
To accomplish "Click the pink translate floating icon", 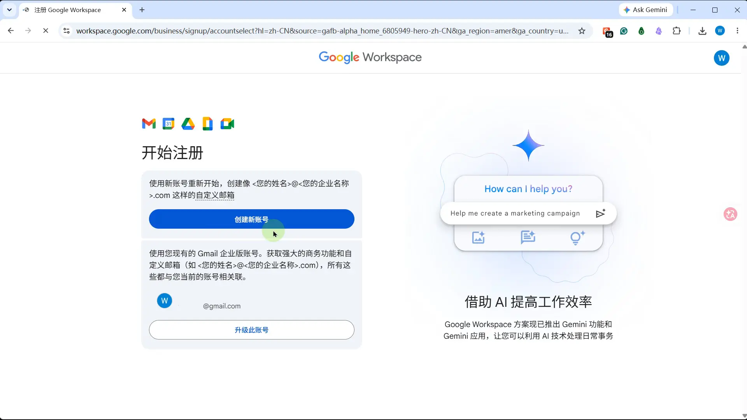I will coord(730,214).
